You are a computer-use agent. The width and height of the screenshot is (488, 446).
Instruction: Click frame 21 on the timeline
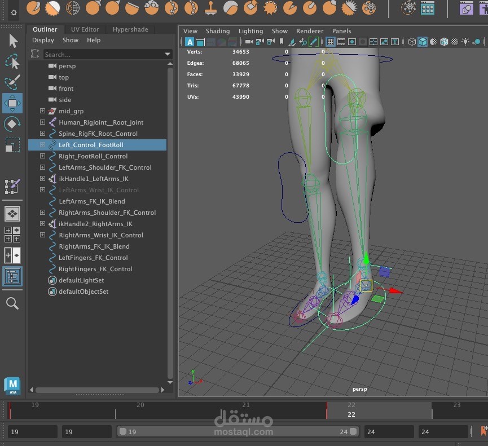pos(246,405)
